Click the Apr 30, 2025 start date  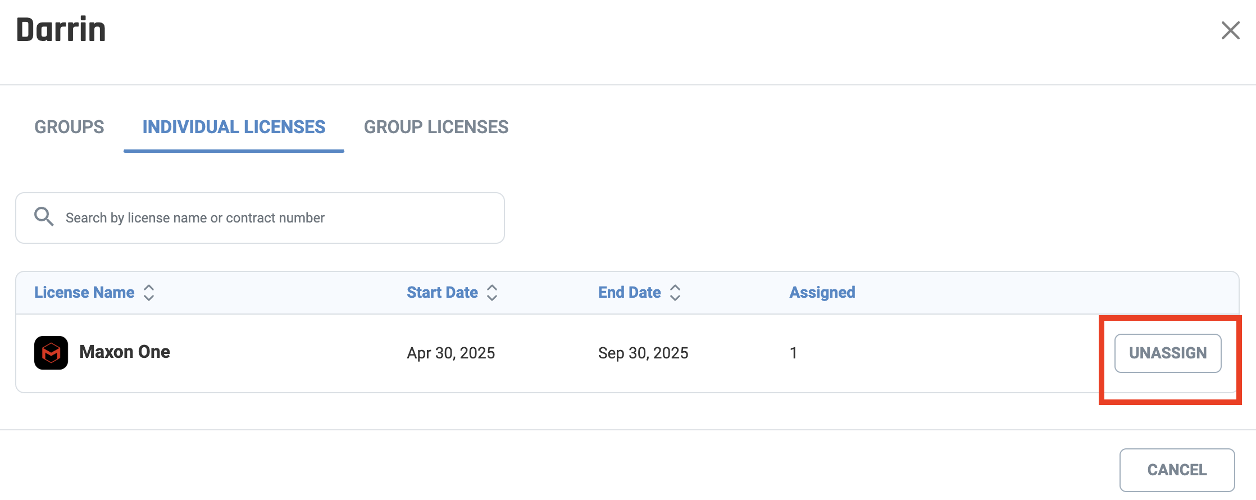click(x=451, y=353)
